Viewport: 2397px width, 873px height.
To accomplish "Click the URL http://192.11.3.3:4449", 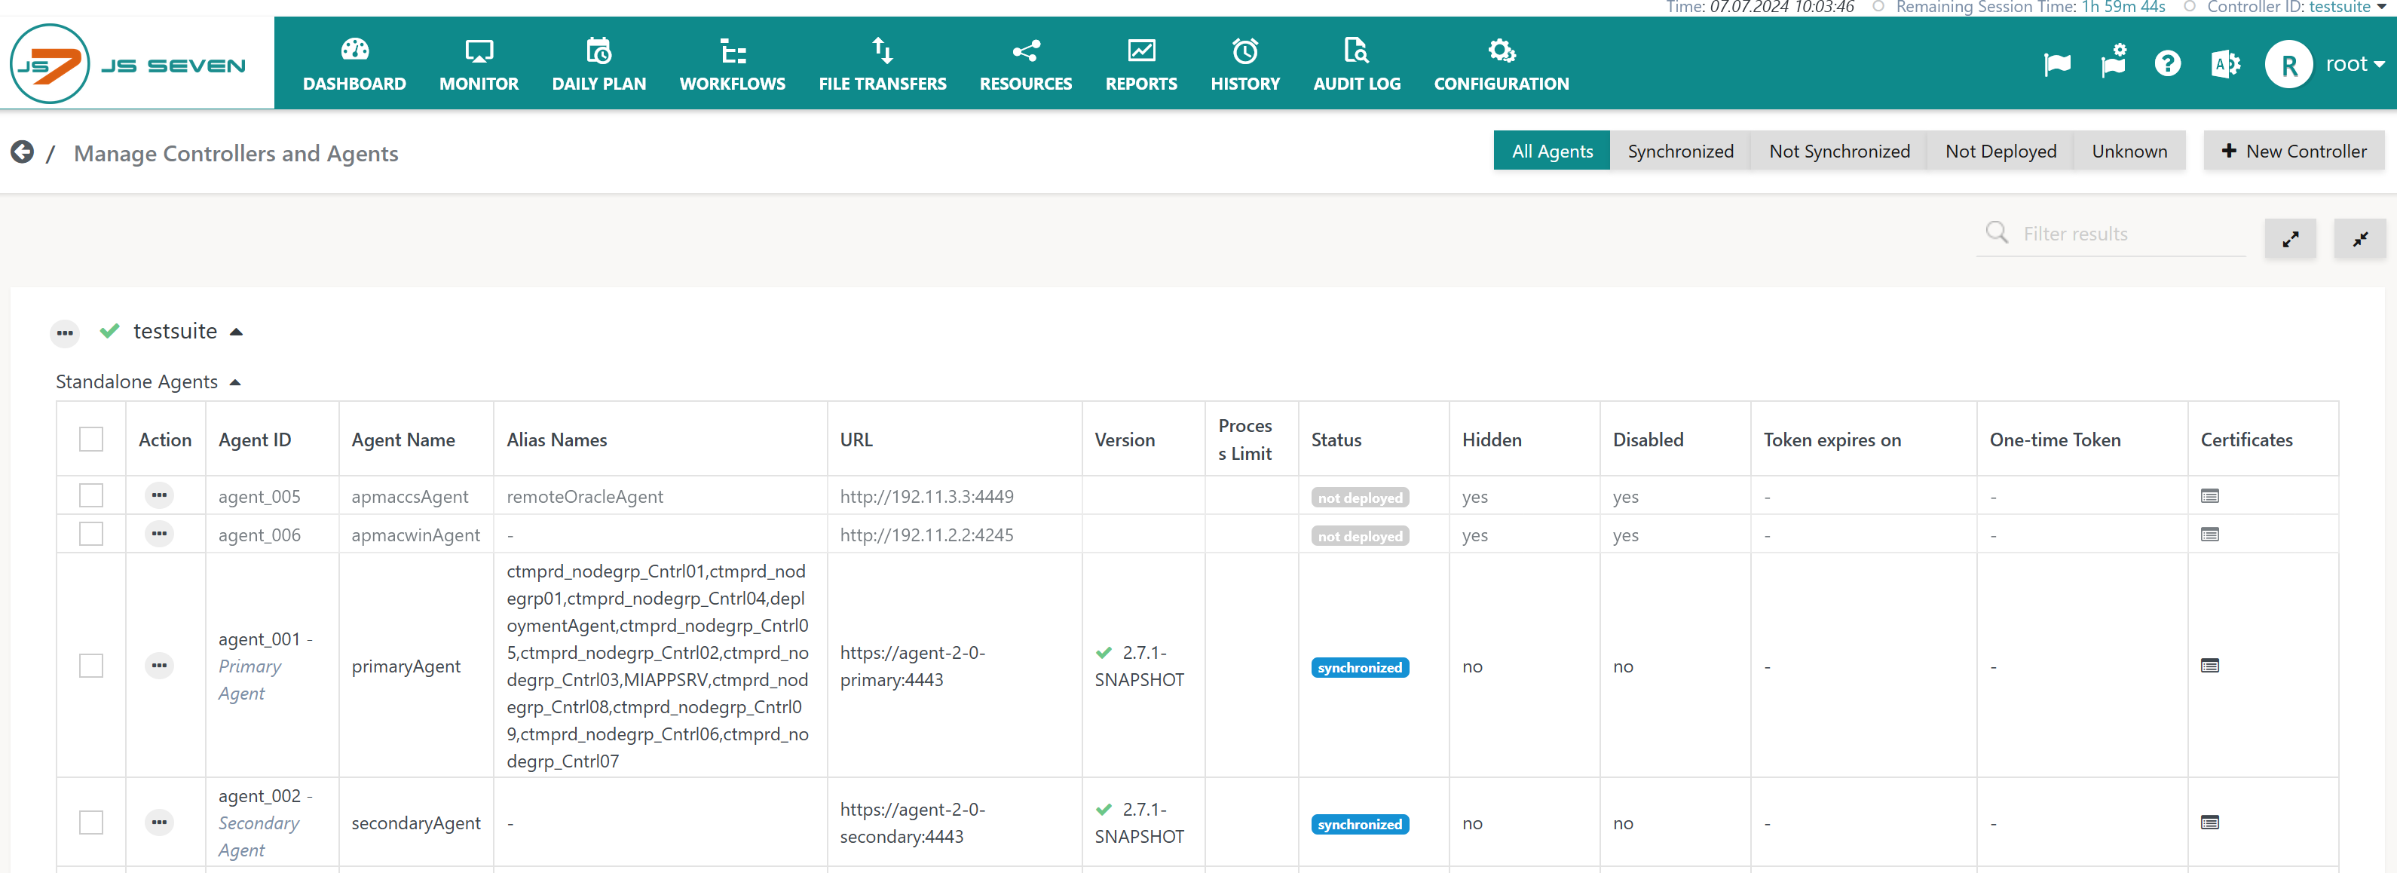I will pyautogui.click(x=927, y=496).
